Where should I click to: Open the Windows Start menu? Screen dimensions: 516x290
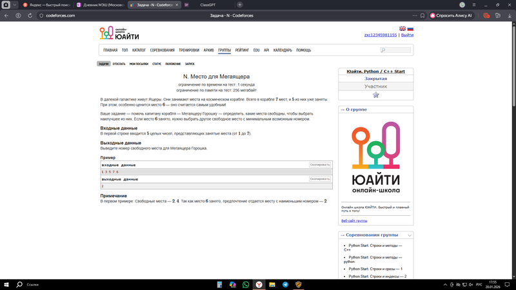click(6, 284)
